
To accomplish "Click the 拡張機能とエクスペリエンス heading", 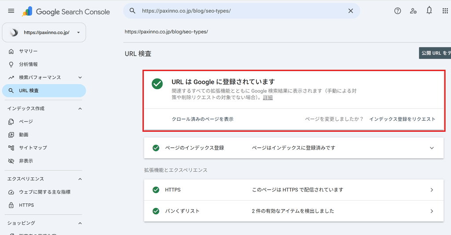I will [x=176, y=170].
